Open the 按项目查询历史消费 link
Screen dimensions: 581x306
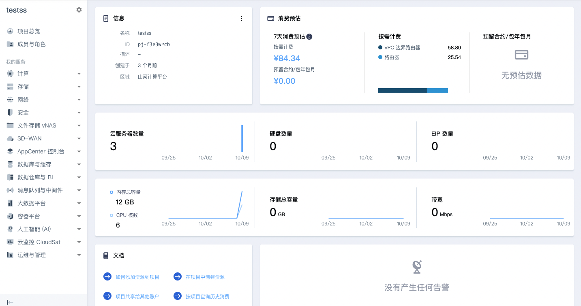208,297
